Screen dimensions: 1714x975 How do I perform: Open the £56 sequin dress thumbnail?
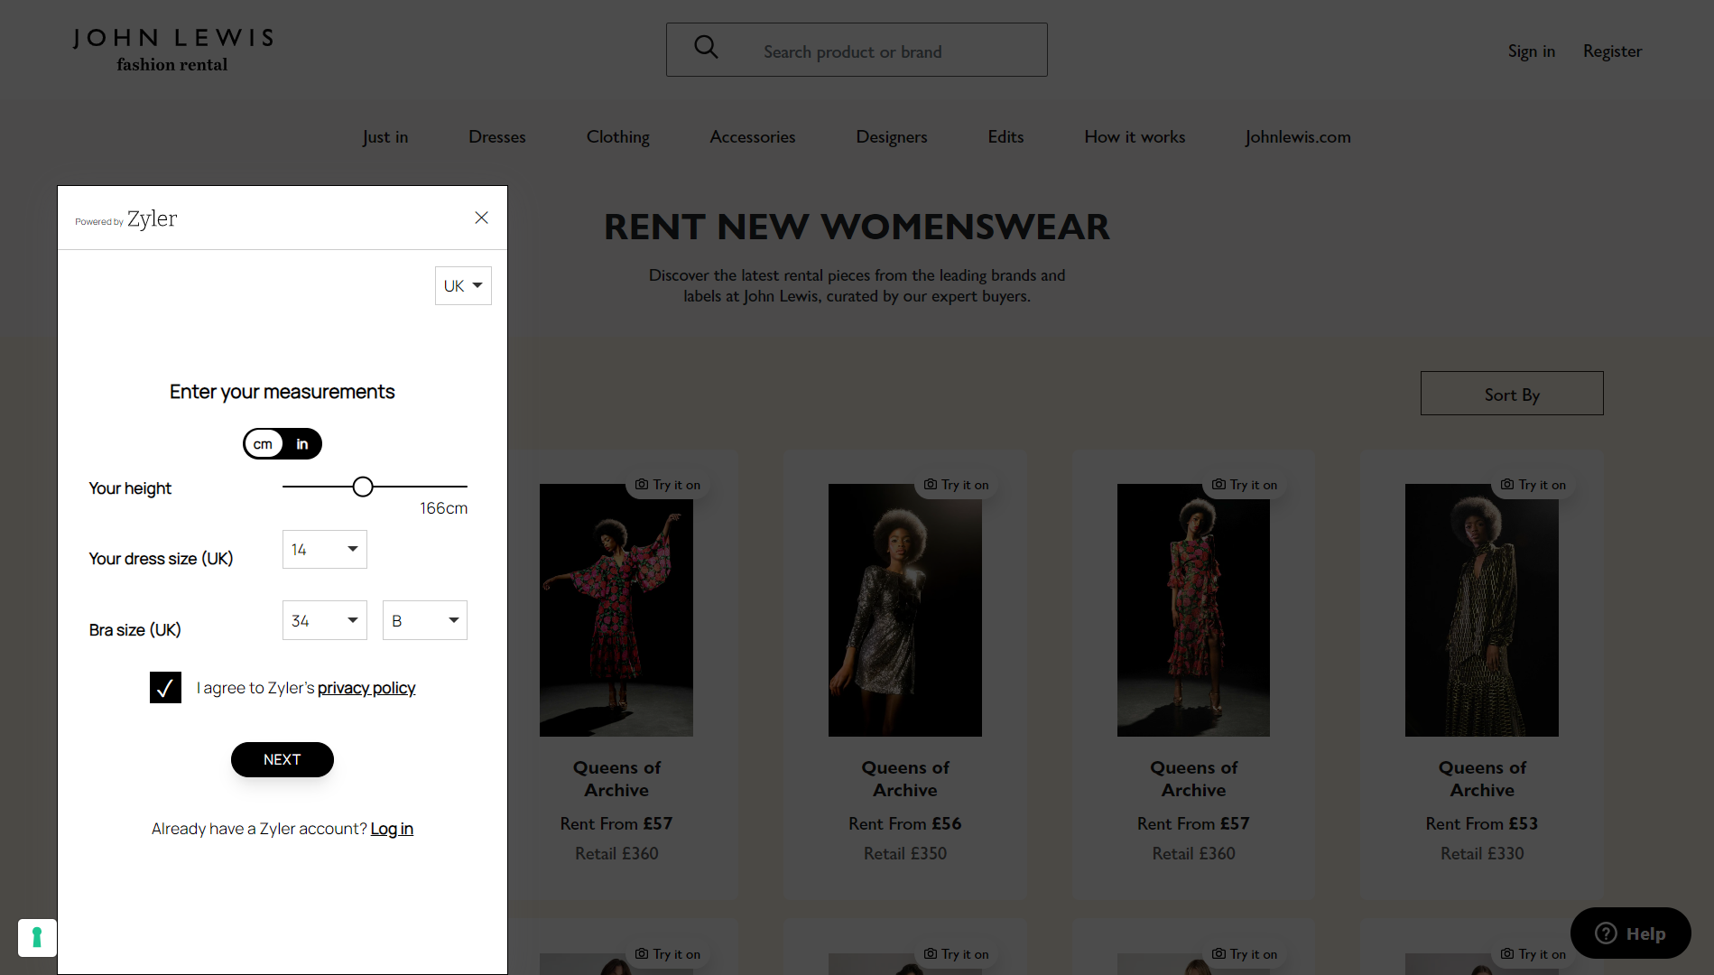905,610
